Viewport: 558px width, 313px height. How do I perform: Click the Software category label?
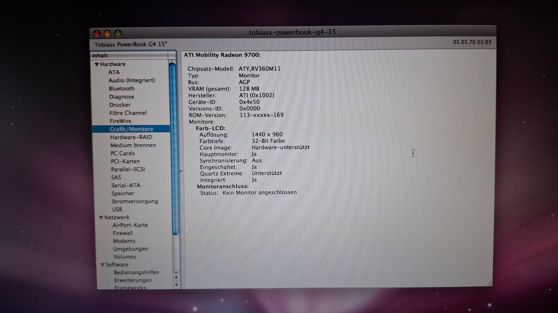coord(117,265)
